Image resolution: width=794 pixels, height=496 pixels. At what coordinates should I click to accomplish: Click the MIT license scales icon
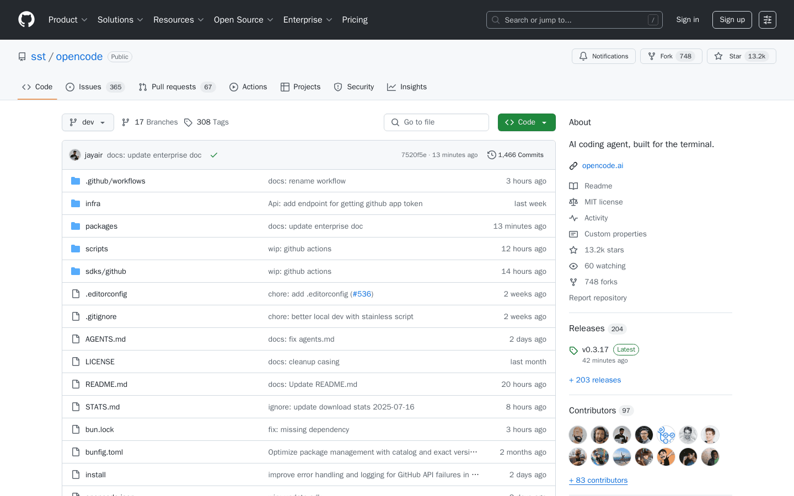click(x=573, y=202)
